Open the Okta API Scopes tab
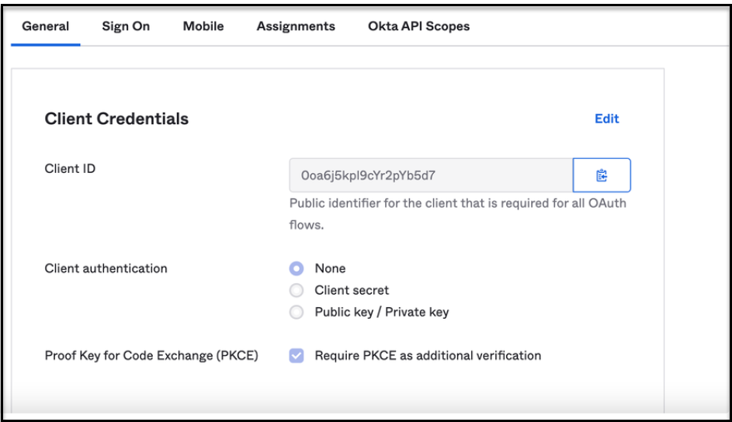 point(418,26)
